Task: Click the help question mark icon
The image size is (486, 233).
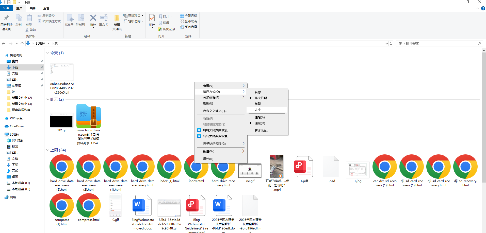Action: click(x=483, y=8)
